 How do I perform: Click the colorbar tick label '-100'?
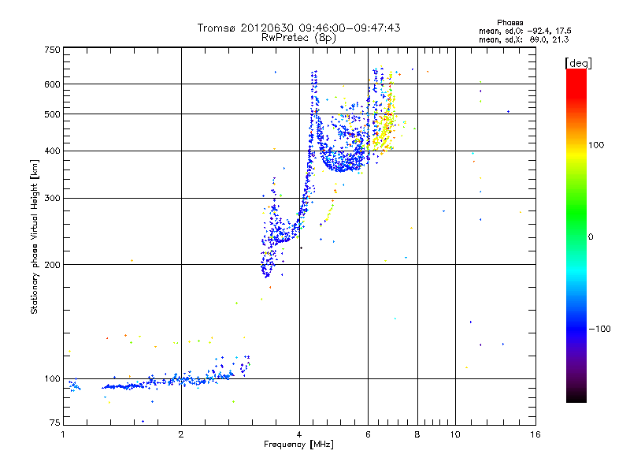pos(599,329)
